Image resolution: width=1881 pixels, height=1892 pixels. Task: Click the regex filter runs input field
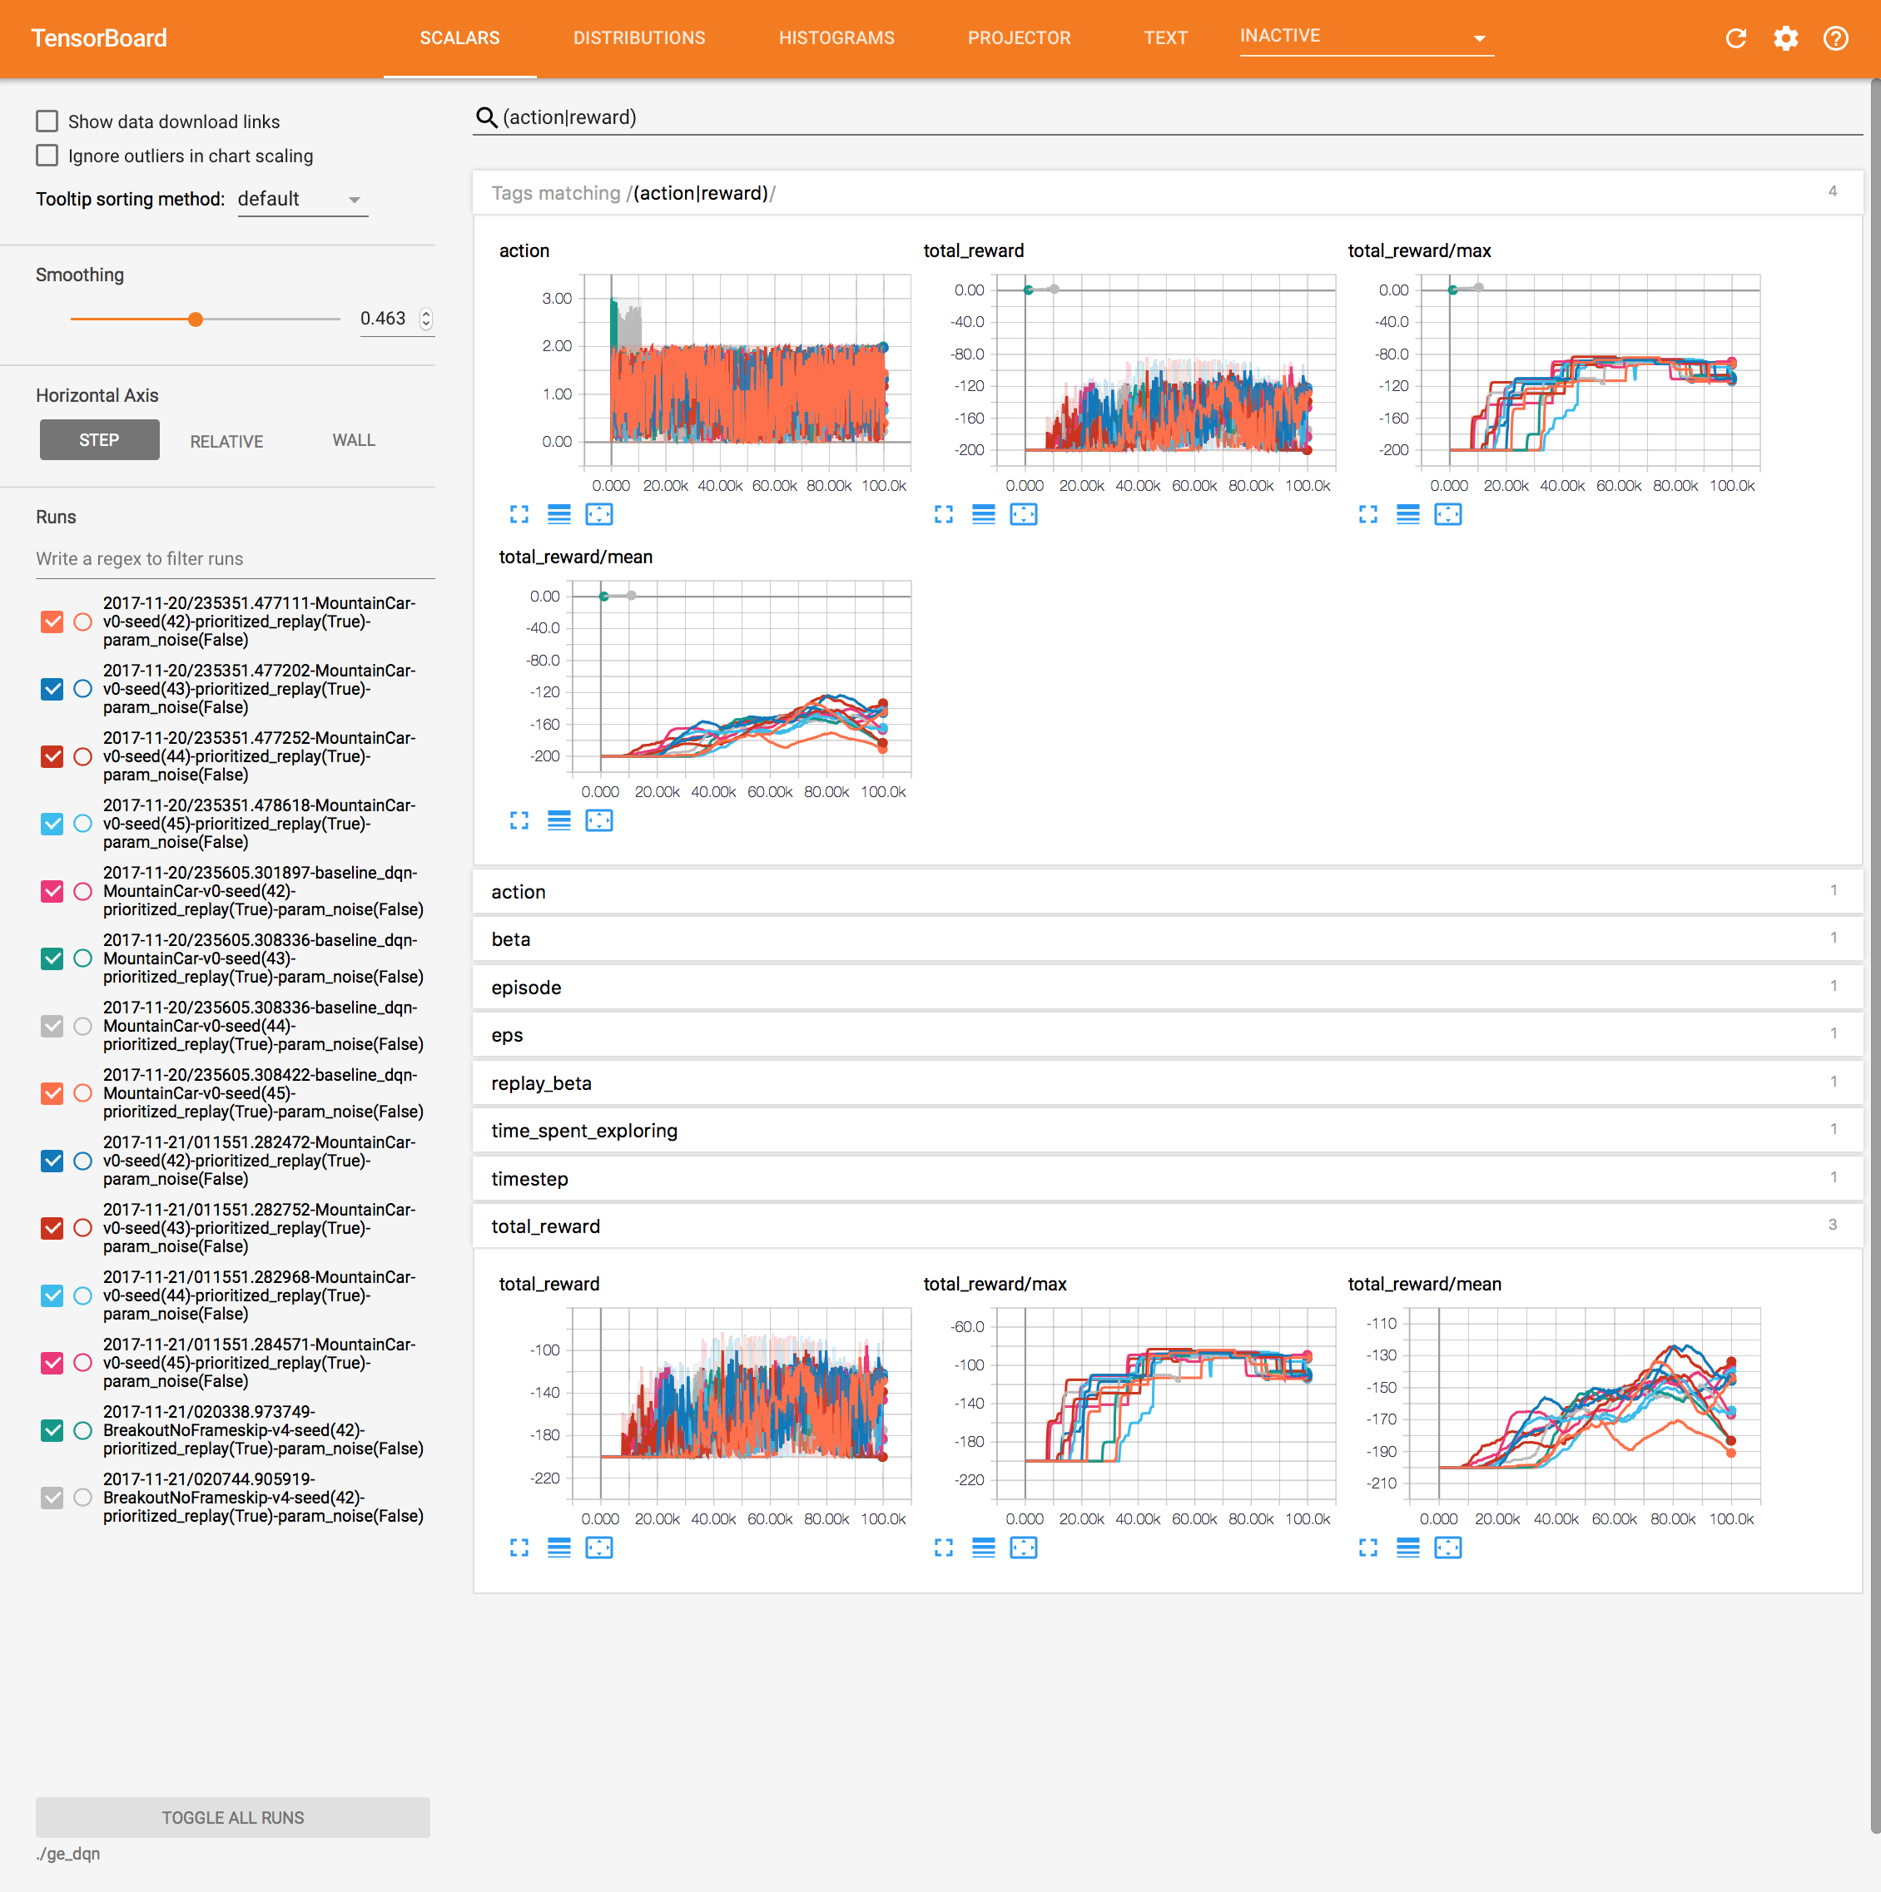[x=233, y=559]
